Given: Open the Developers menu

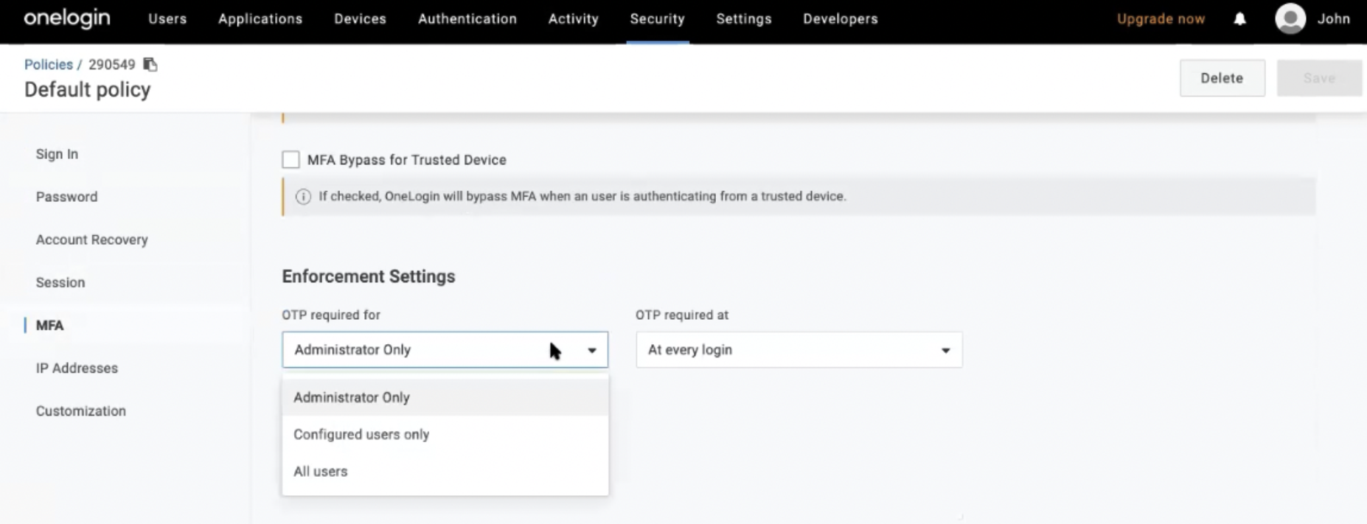Looking at the screenshot, I should 841,19.
